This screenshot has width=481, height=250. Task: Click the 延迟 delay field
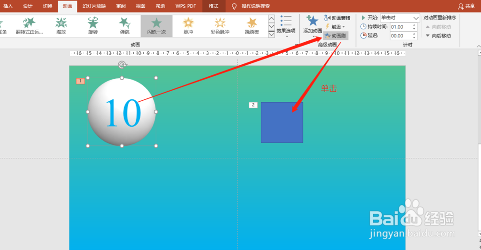[x=401, y=36]
